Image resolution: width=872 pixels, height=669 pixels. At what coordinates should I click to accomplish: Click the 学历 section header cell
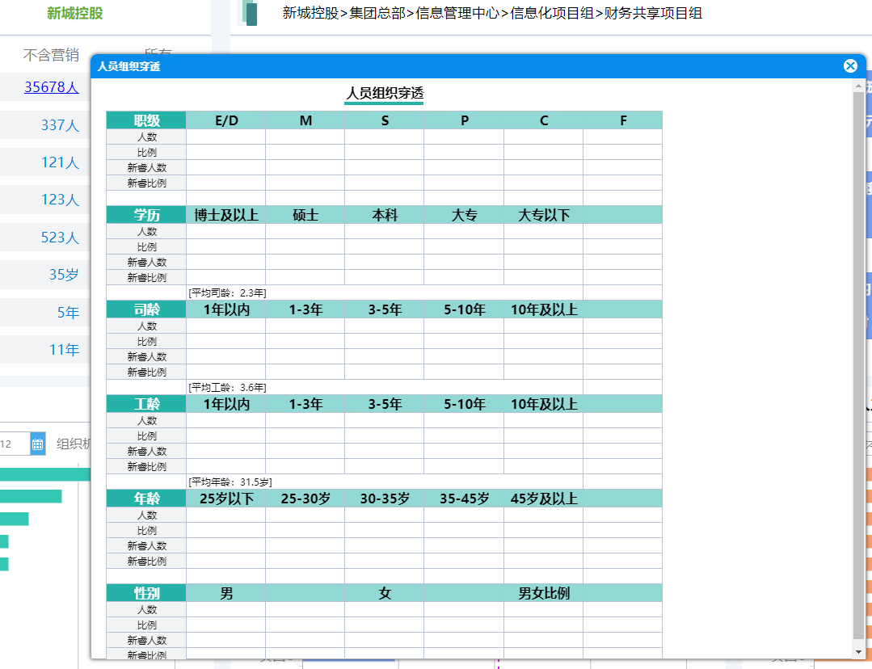click(x=146, y=215)
